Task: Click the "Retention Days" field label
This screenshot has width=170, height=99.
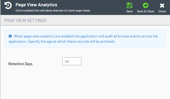Action: (20, 64)
